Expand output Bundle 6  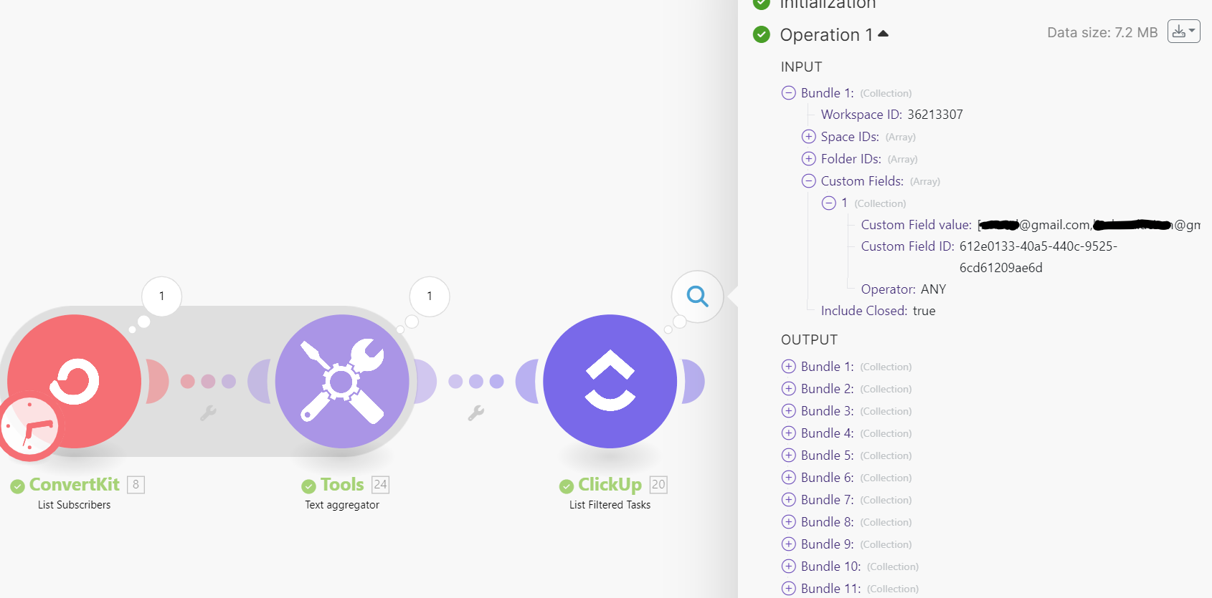click(789, 477)
